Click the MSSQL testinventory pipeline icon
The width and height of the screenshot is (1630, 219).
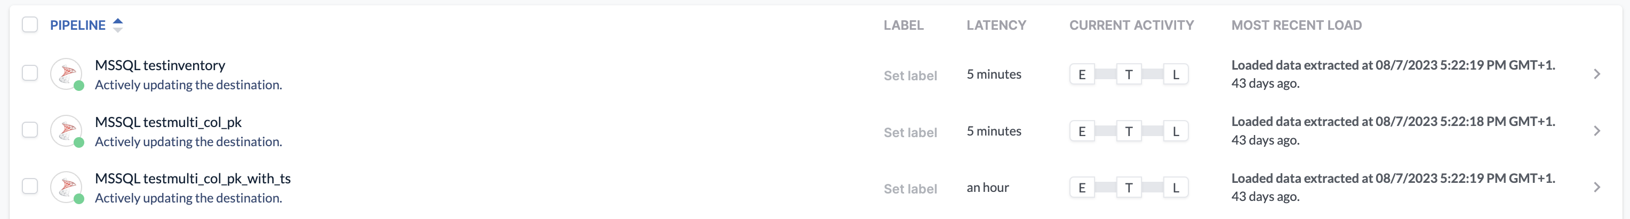pos(67,74)
